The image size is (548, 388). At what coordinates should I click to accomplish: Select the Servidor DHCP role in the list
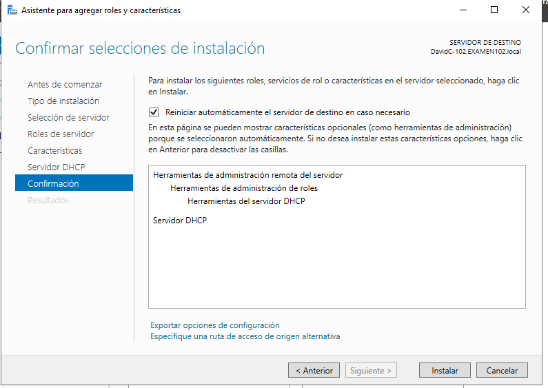tap(180, 221)
